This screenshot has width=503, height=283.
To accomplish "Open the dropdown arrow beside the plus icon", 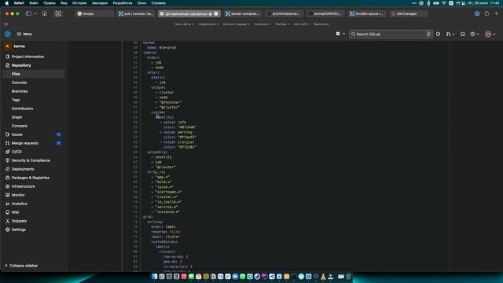I will click(x=344, y=34).
